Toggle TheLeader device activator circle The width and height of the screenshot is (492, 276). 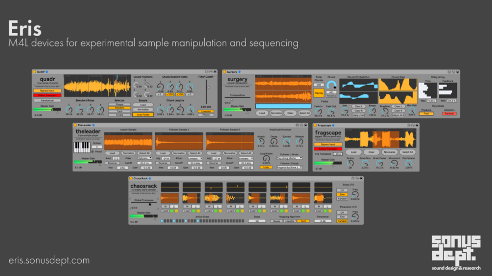coord(75,125)
